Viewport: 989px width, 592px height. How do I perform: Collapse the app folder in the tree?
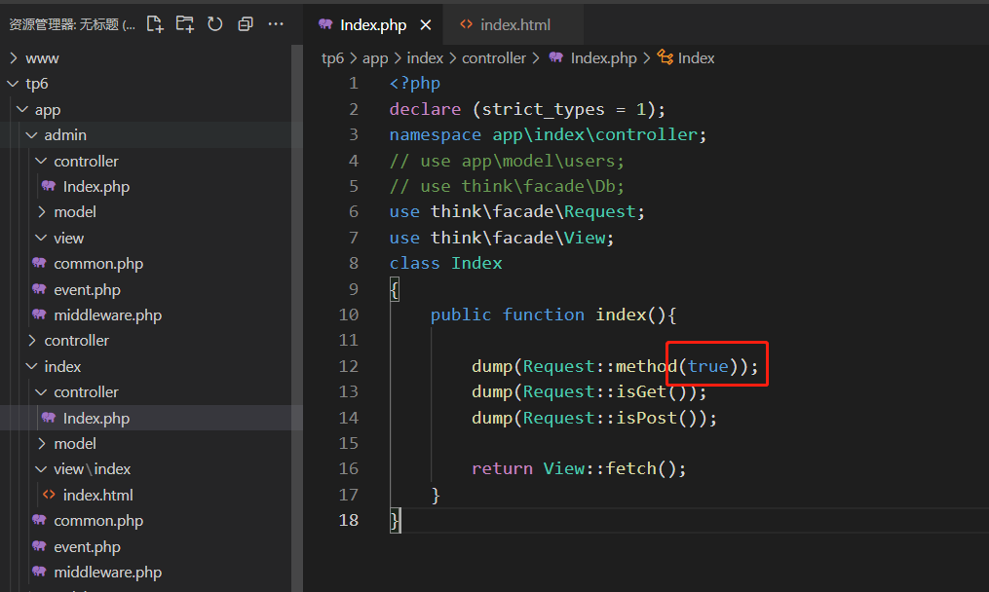click(x=151, y=110)
